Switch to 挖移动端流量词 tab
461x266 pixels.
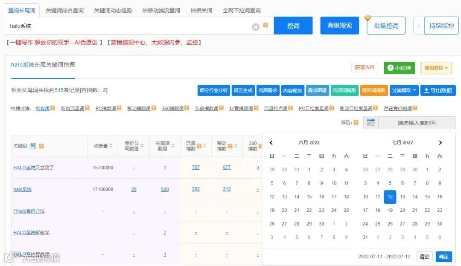[x=161, y=11]
